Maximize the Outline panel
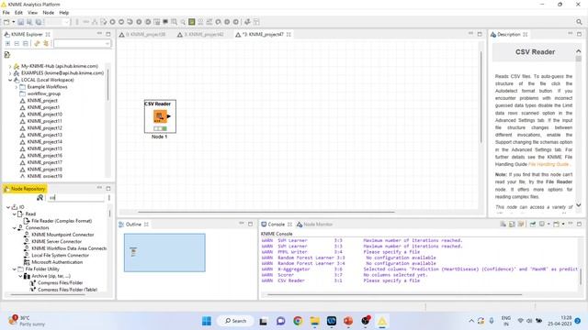This screenshot has width=588, height=330. pyautogui.click(x=251, y=224)
